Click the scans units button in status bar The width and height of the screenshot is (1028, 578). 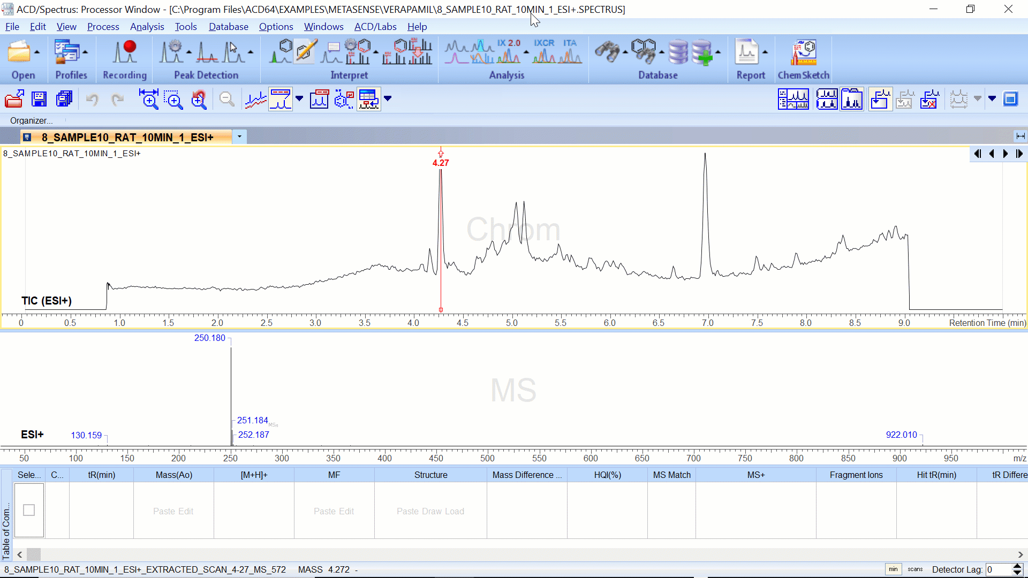pyautogui.click(x=915, y=569)
